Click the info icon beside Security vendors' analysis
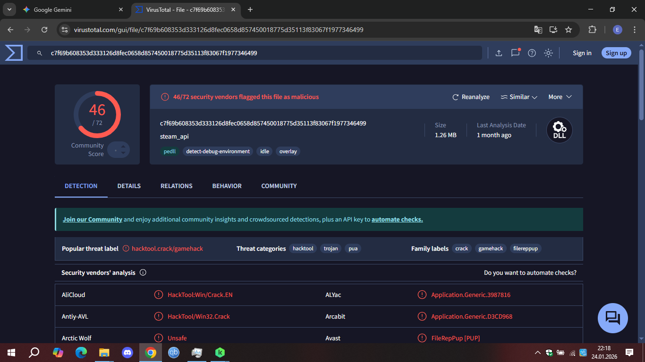This screenshot has width=645, height=362. click(x=143, y=272)
